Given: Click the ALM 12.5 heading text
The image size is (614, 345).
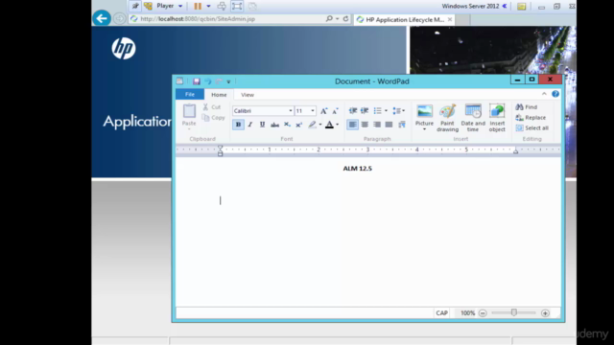Looking at the screenshot, I should (x=358, y=169).
